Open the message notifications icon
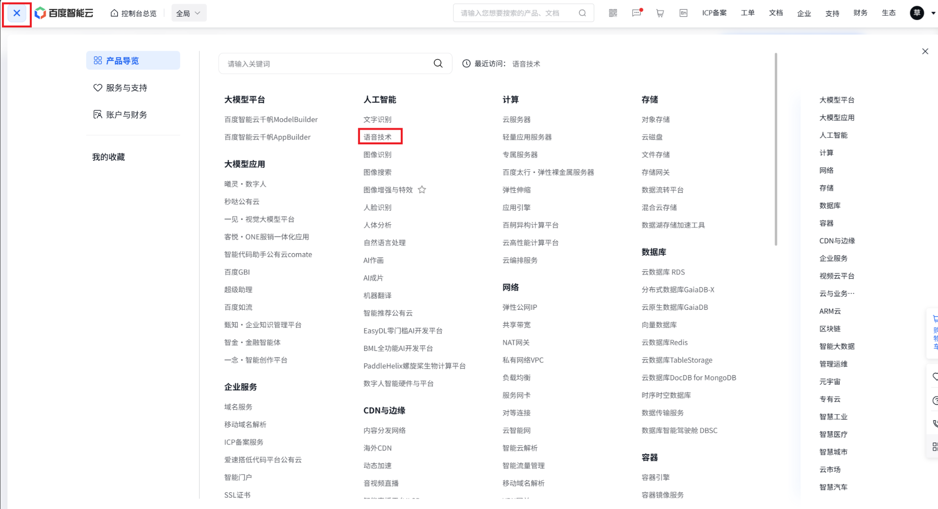 (637, 13)
